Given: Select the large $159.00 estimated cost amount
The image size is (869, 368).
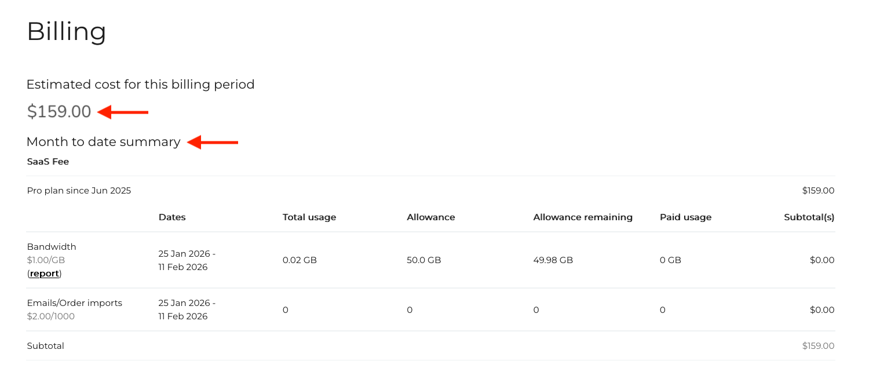Looking at the screenshot, I should 59,112.
